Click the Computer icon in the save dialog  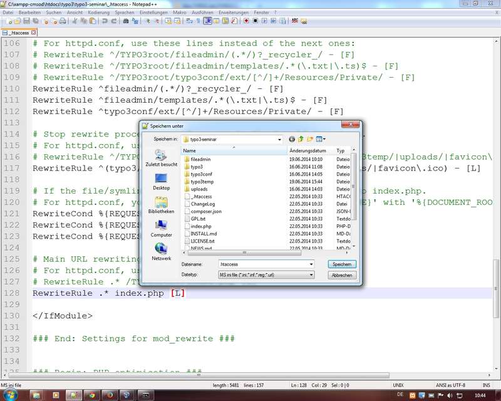[161, 228]
